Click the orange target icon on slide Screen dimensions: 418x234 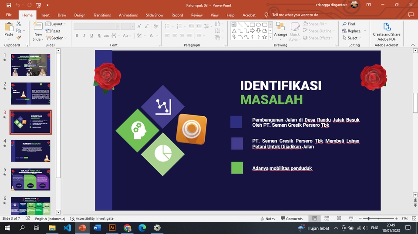click(x=192, y=129)
